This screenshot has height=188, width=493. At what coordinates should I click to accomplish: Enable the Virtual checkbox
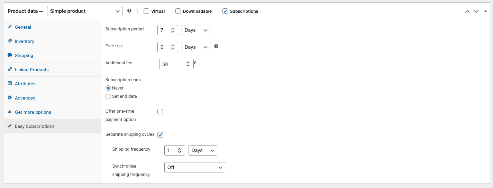[146, 11]
